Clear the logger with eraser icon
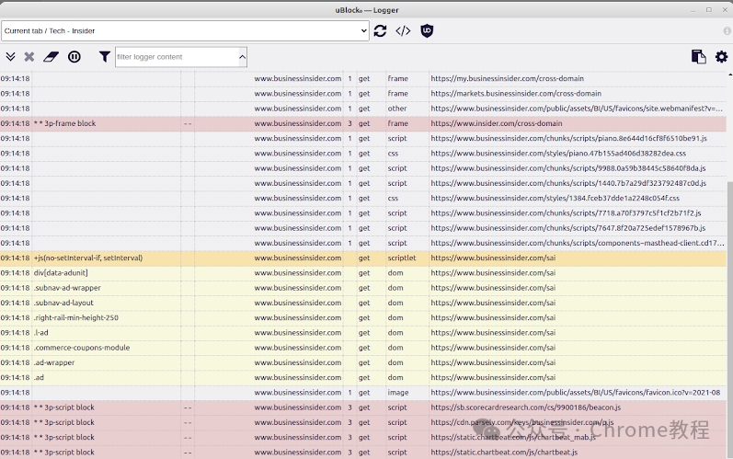Screen dimensions: 733x459 pos(51,57)
